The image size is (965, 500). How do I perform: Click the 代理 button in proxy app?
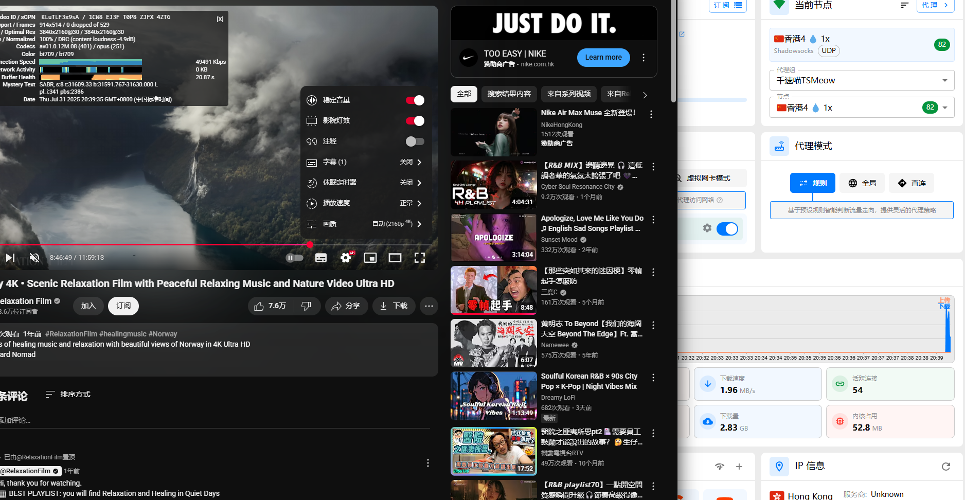coord(935,5)
